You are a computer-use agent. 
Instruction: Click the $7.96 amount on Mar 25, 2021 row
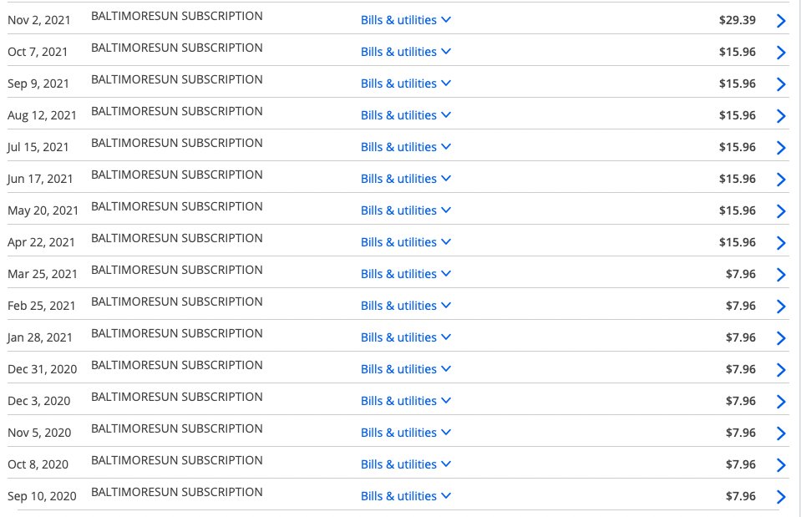click(x=741, y=274)
